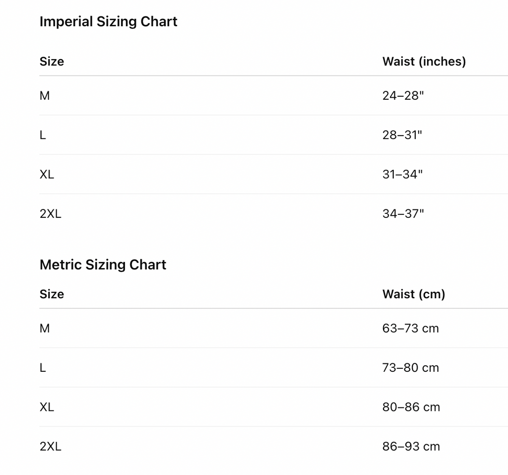
Task: Select the Size header in the imperial table
Action: (x=52, y=62)
